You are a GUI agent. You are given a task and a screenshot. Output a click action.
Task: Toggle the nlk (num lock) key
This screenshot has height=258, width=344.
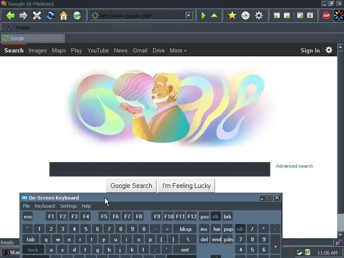click(x=240, y=229)
